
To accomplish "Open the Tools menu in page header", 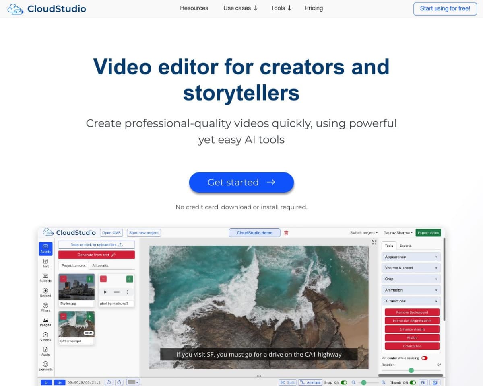I will tap(281, 8).
